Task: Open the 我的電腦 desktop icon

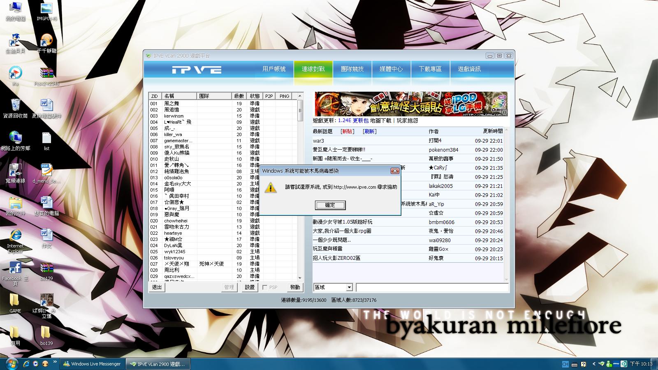Action: tap(15, 12)
